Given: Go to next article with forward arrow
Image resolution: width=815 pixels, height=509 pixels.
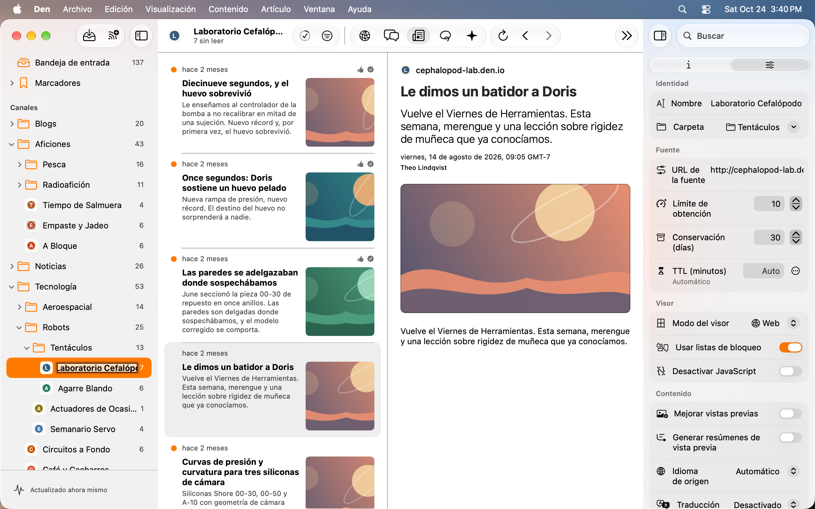Looking at the screenshot, I should click(549, 35).
